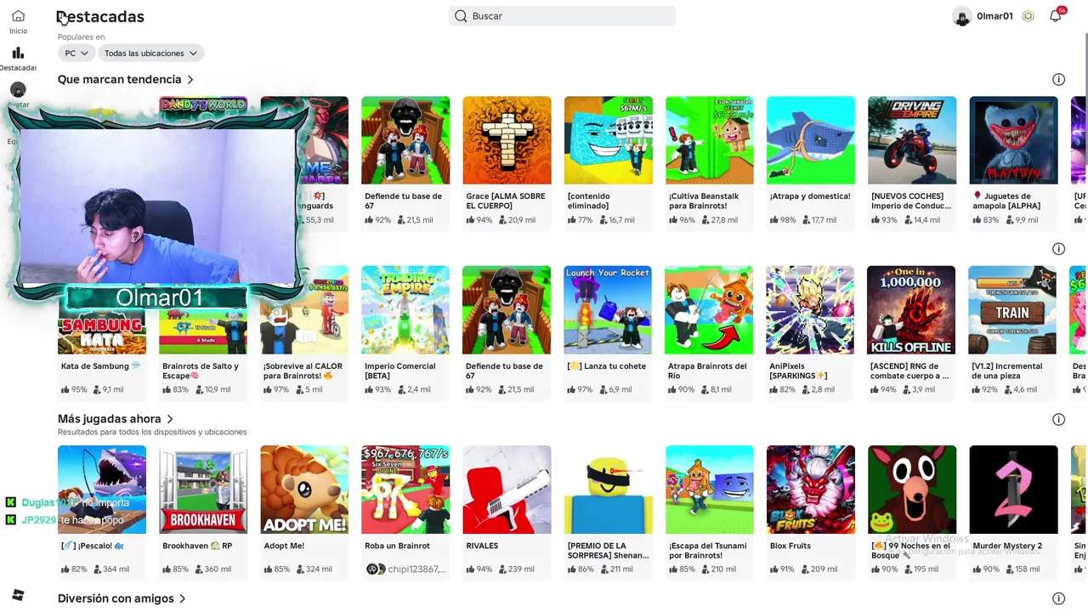The width and height of the screenshot is (1088, 612).
Task: Click the search magnifier icon
Action: point(461,16)
